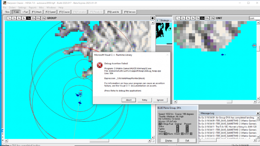This screenshot has height=146, width=260.
Task: Set Group map zoom to 128x
Action: (43, 18)
